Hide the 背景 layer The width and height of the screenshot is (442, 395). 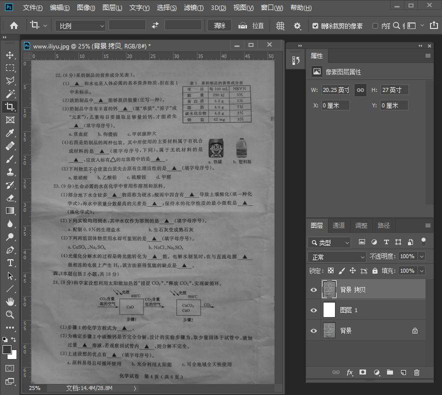coord(313,331)
